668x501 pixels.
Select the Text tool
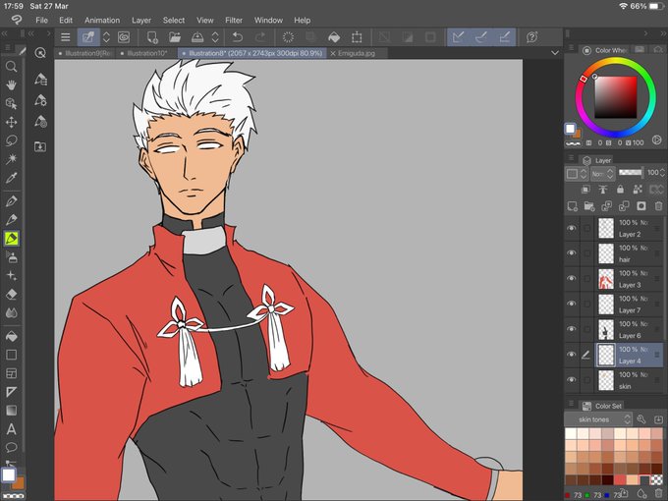(x=11, y=429)
